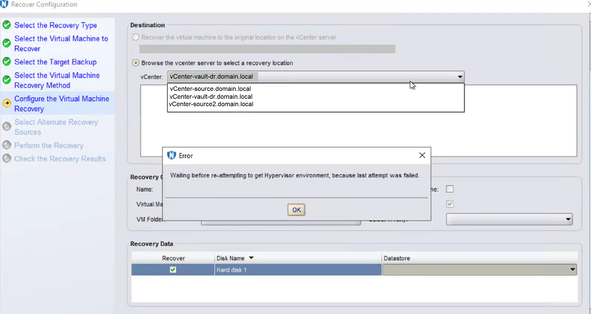Collapse the vCenter dropdown arrow

(x=460, y=77)
